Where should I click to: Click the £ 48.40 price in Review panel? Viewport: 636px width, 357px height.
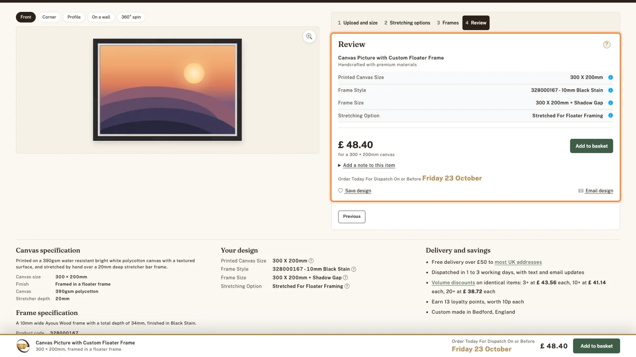(356, 145)
